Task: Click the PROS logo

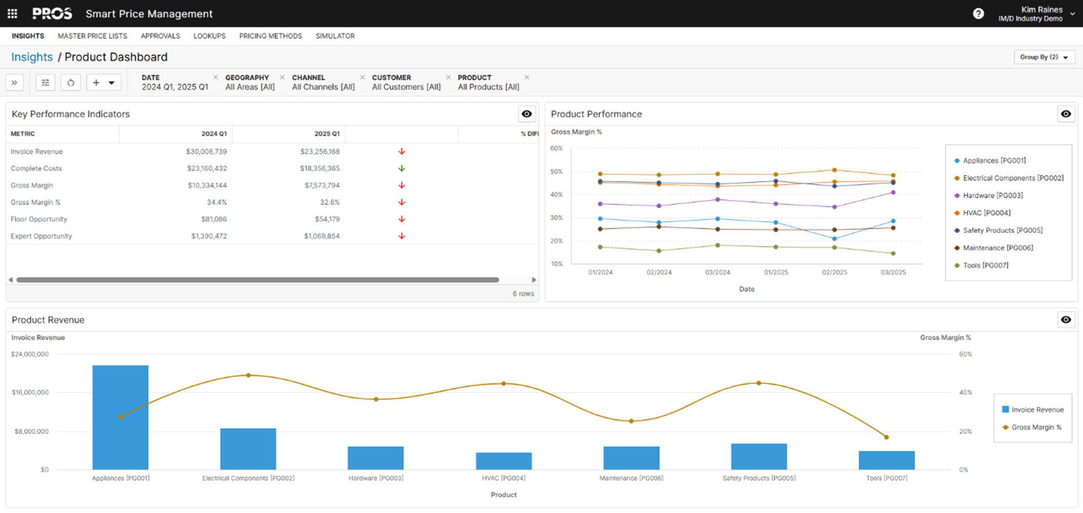Action: (x=52, y=13)
